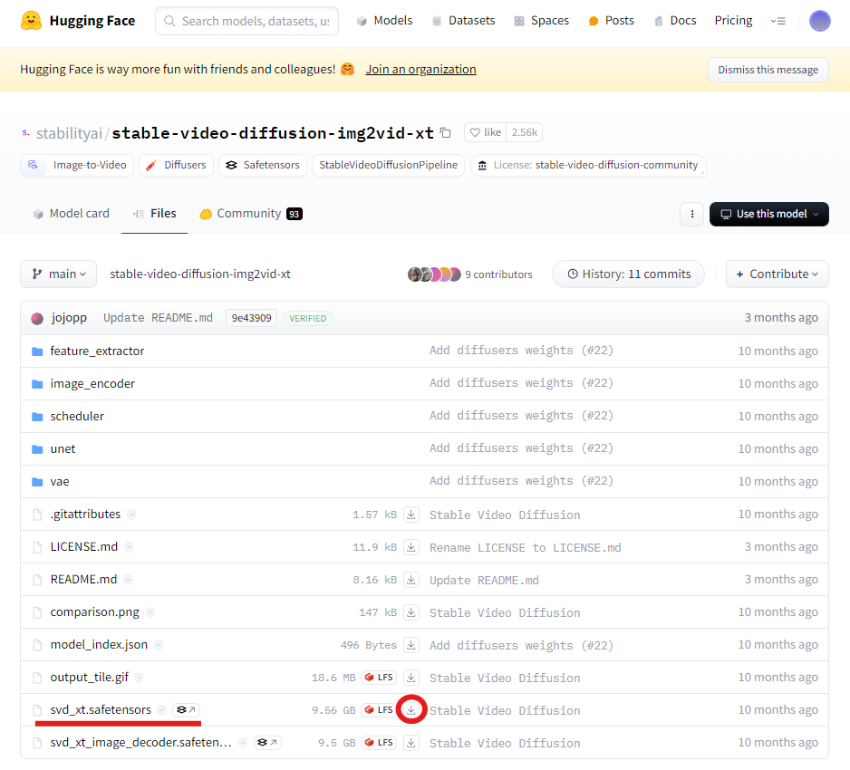
Task: Download the svd_xt_image_decoder safetensors file
Action: 411,742
